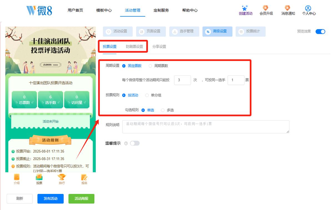
Task: Click the 温馨提示 help question icon
Action: point(126,143)
